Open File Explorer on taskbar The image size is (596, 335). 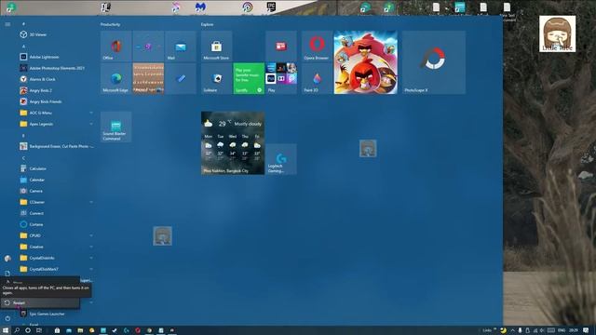click(80, 330)
